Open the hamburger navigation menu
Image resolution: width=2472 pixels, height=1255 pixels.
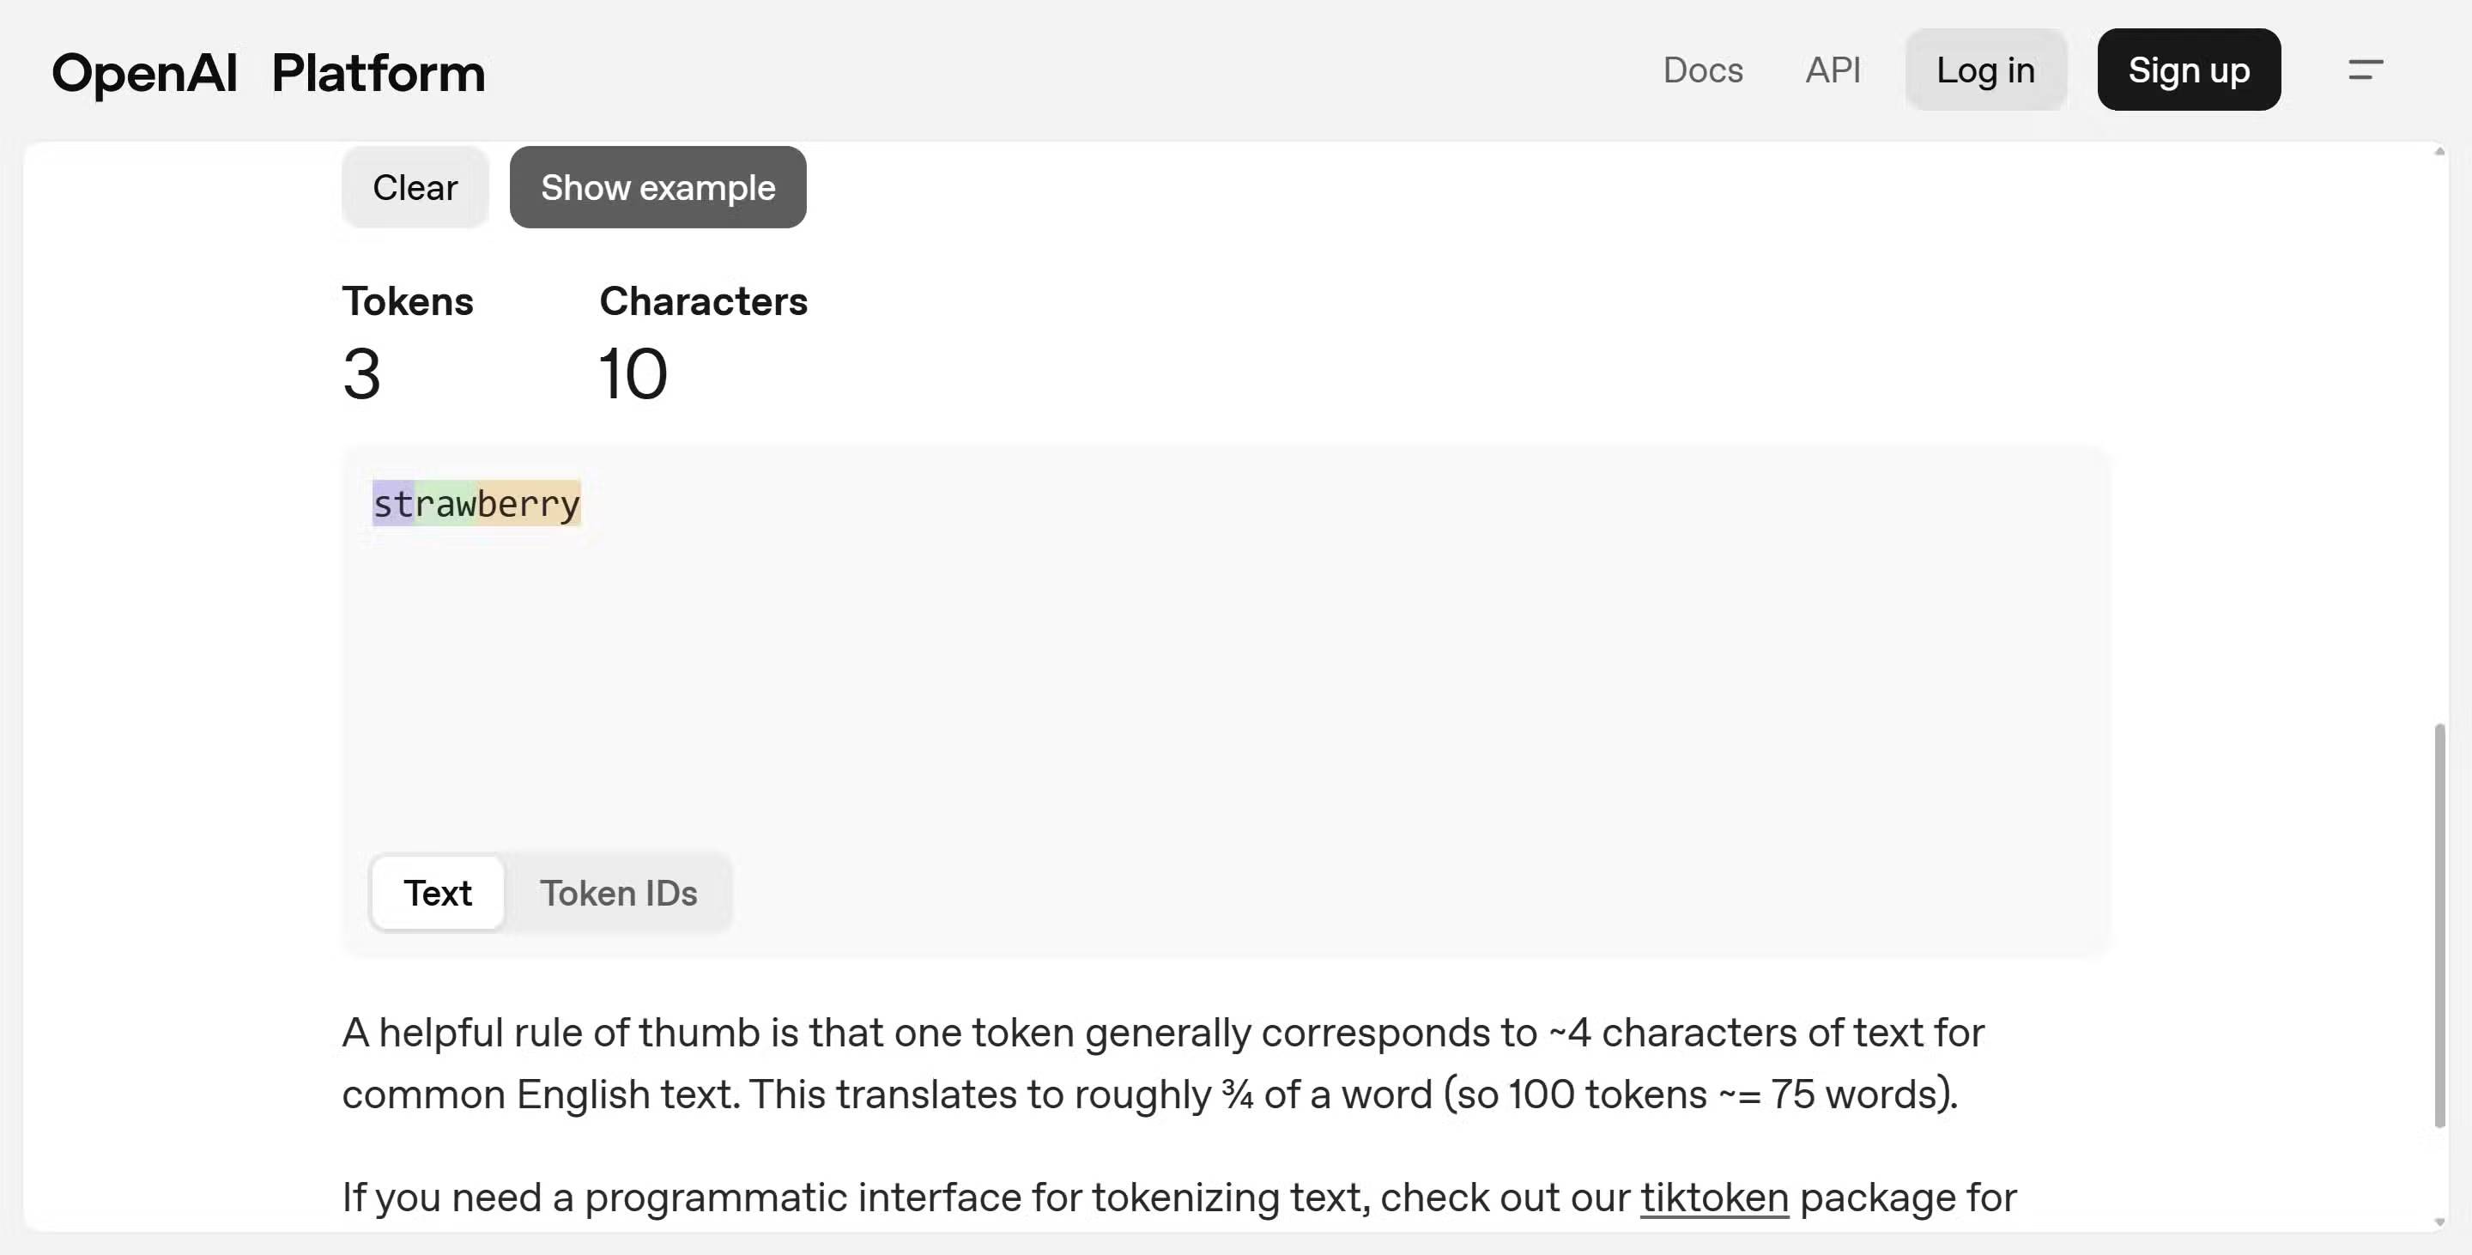pos(2366,70)
